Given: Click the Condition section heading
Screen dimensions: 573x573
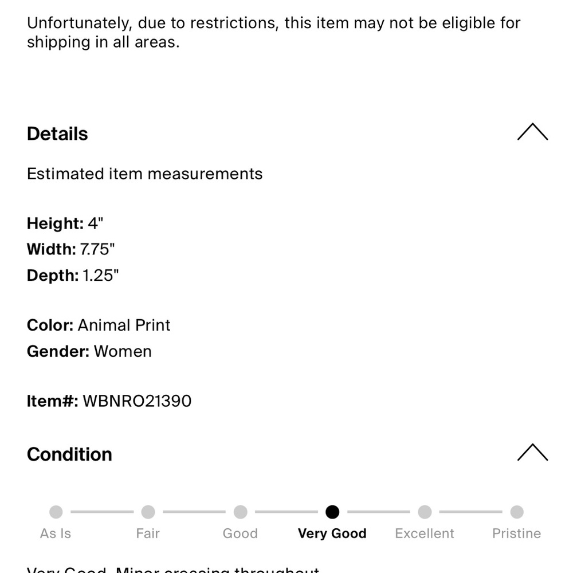Looking at the screenshot, I should (69, 454).
